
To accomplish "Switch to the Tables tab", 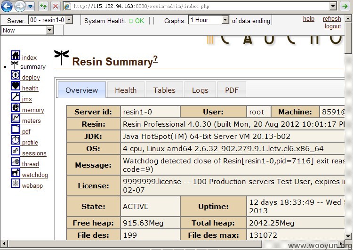I will pos(164,90).
